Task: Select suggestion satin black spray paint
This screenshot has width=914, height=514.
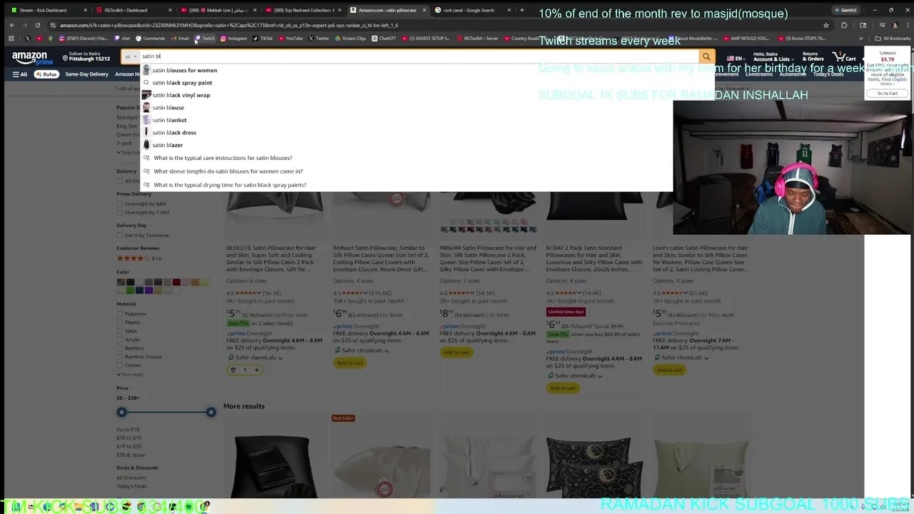Action: point(182,83)
